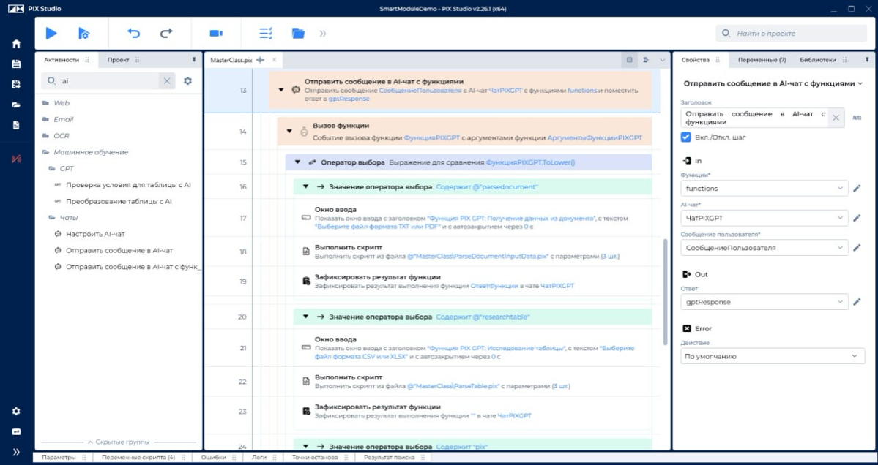Start debug run with play-bug icon
Screen dimensions: 878x465
[83, 34]
